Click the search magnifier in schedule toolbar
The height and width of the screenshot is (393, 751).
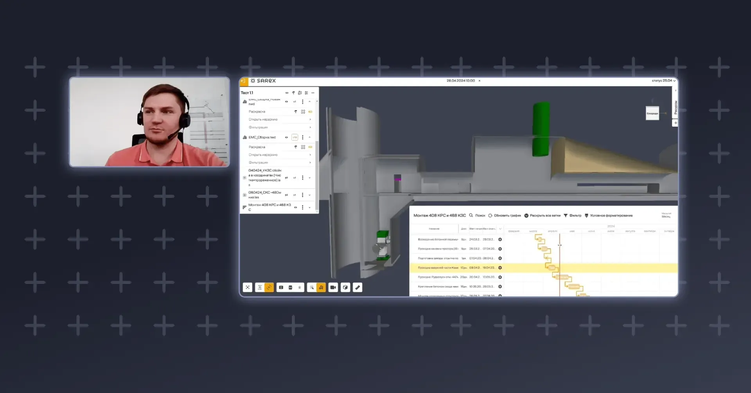pos(471,215)
